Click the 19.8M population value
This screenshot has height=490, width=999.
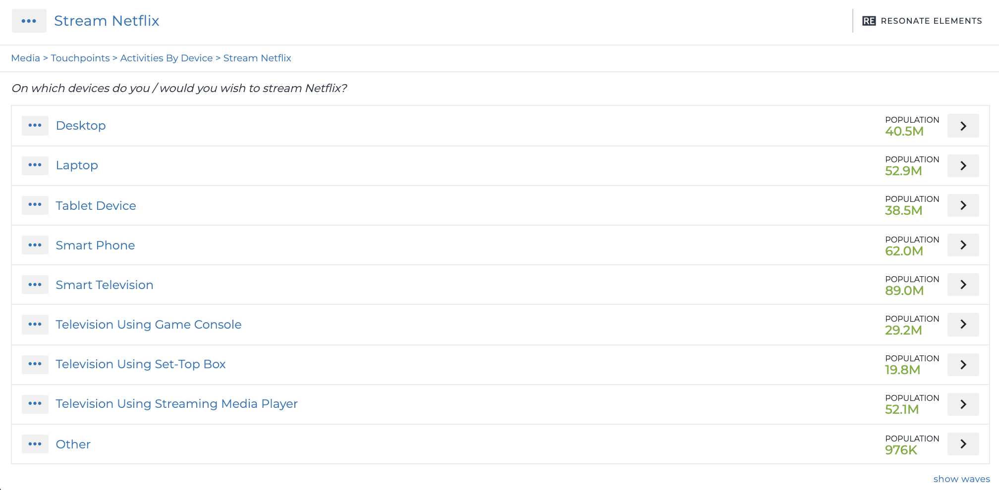click(x=902, y=370)
